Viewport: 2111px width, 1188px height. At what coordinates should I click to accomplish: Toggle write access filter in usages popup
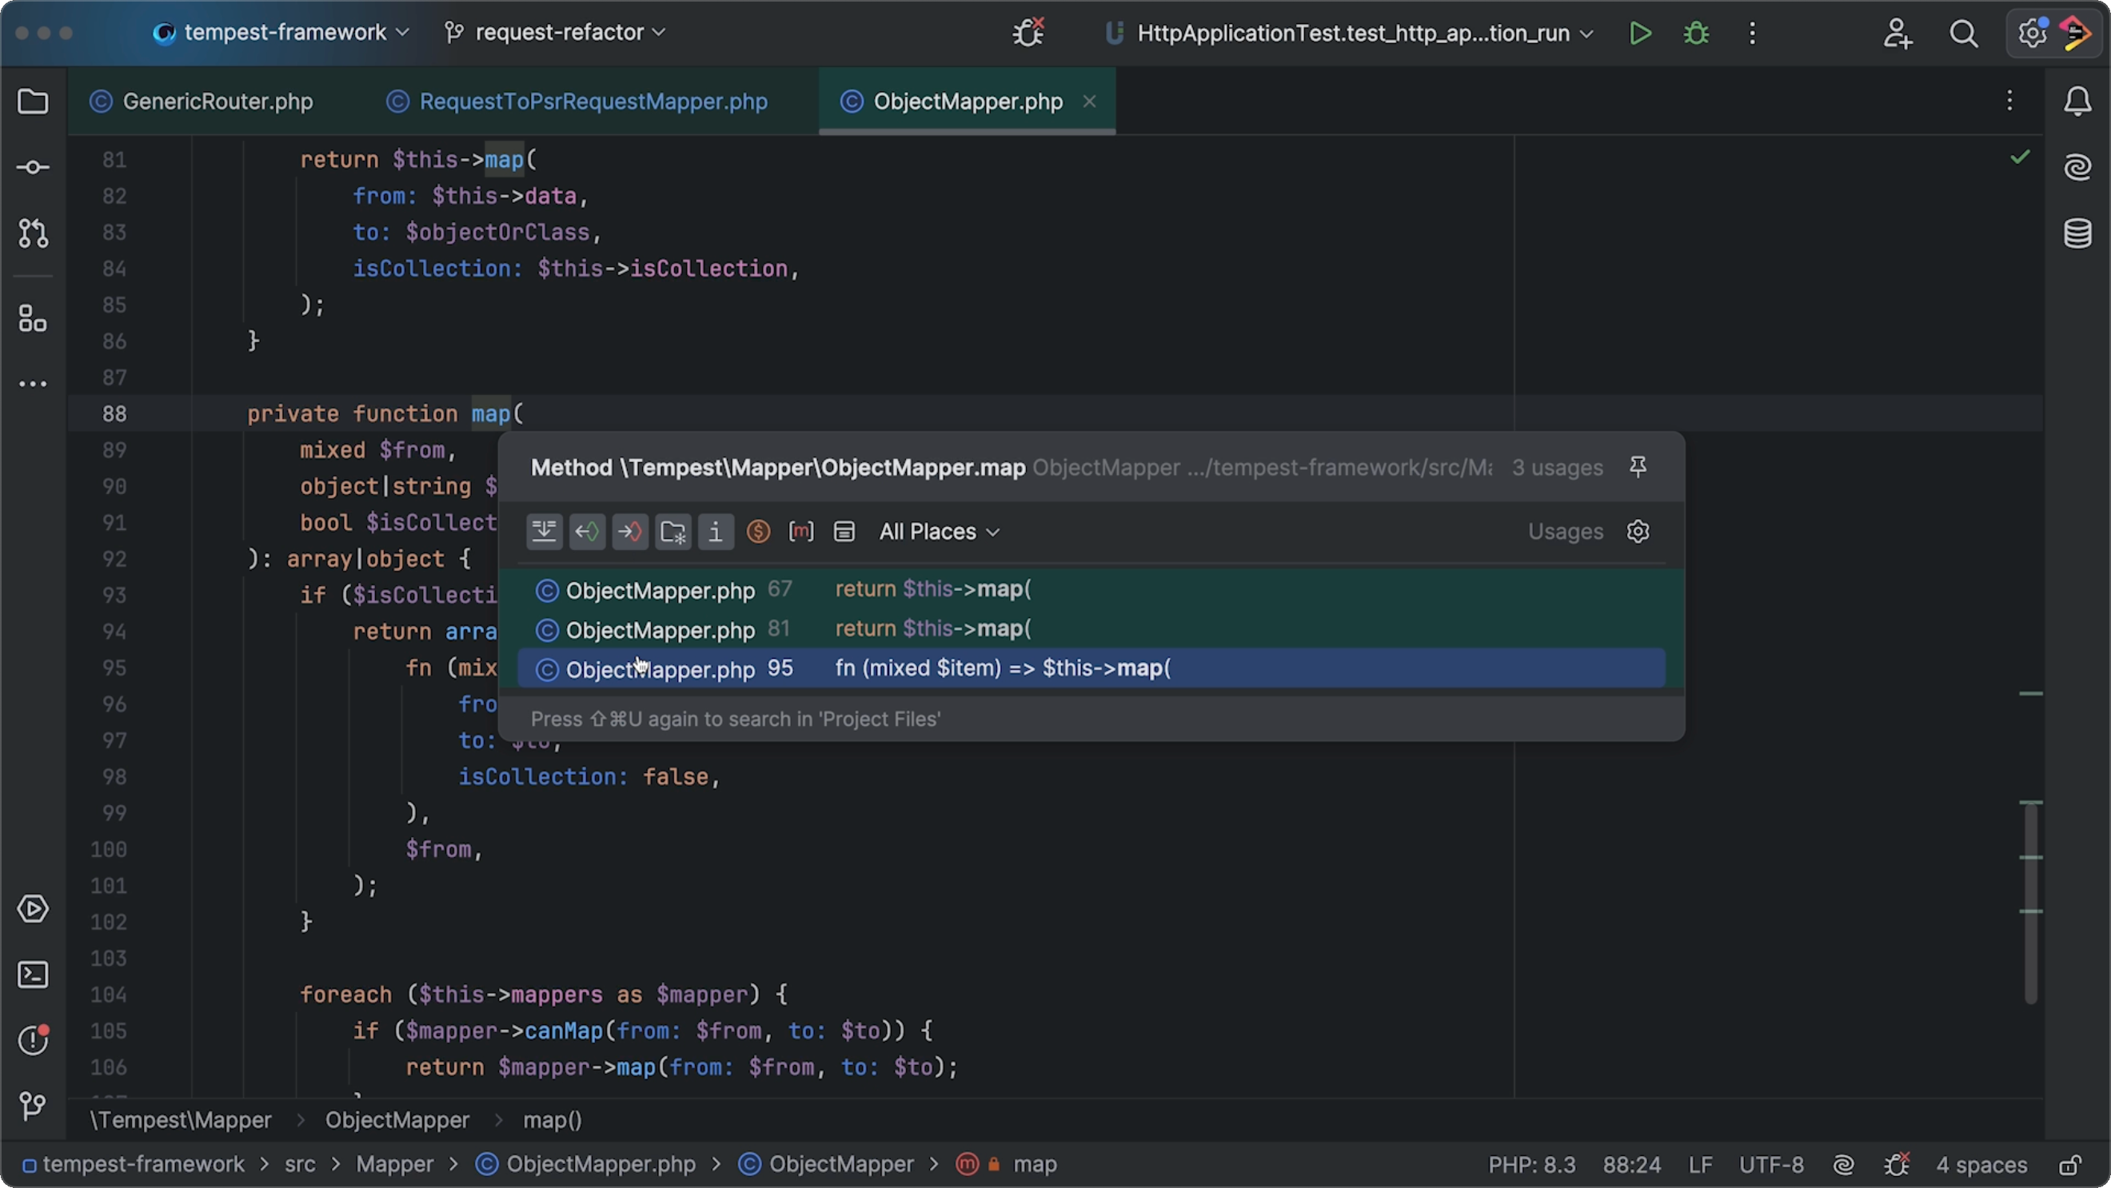click(x=629, y=532)
